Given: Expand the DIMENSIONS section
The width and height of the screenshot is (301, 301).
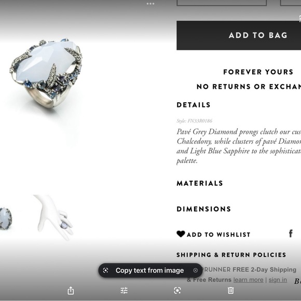Looking at the screenshot, I should 203,209.
